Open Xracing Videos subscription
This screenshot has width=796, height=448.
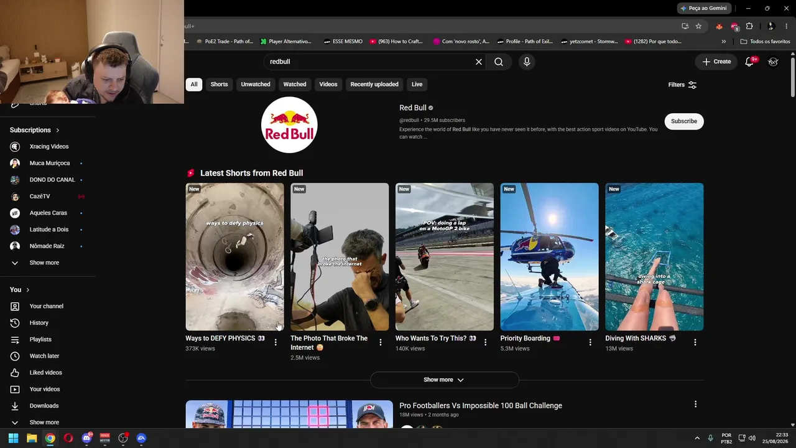(x=48, y=147)
